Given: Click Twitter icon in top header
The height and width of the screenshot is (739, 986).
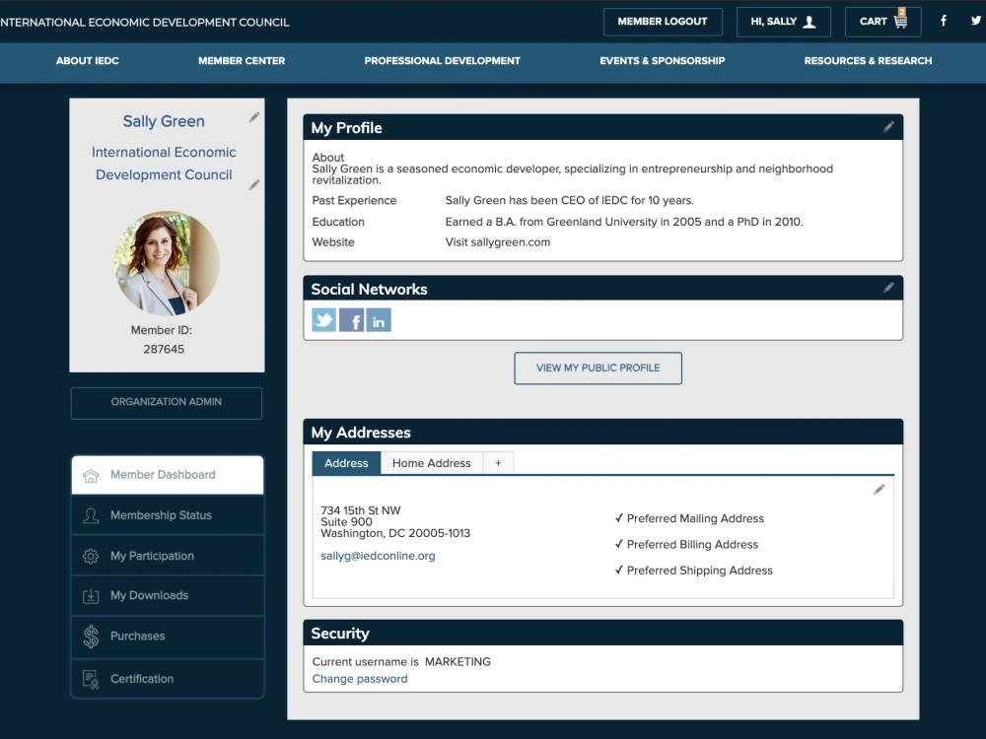Looking at the screenshot, I should 975,21.
